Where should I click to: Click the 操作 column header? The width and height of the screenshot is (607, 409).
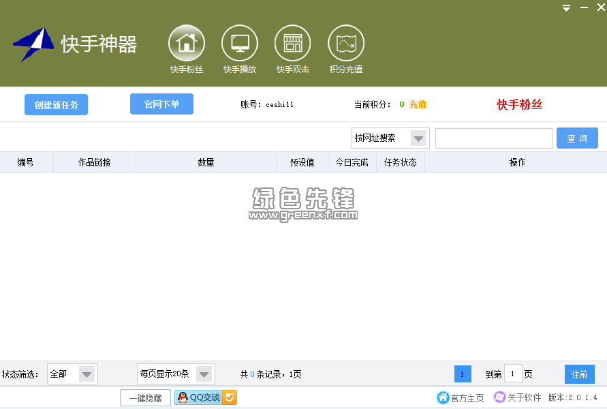tap(517, 162)
